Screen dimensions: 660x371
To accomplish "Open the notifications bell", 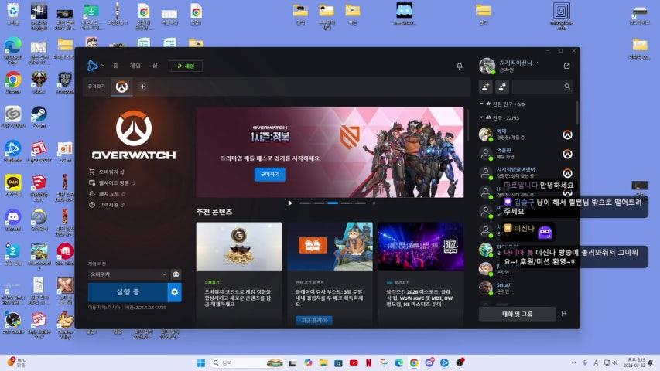I will tap(460, 66).
